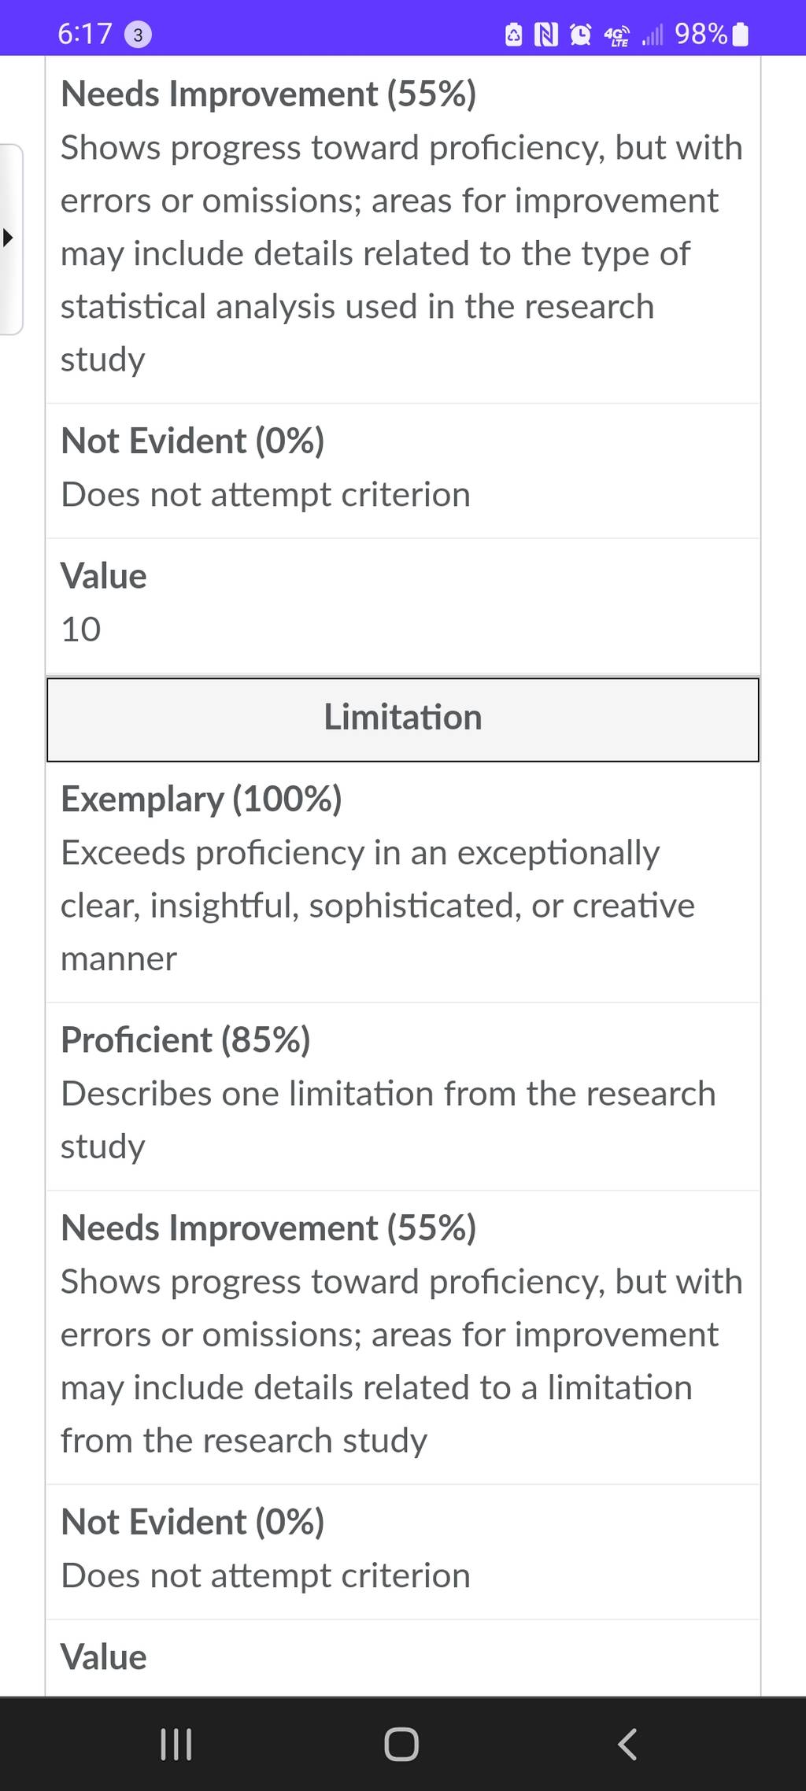The height and width of the screenshot is (1791, 806).
Task: Select Needs Improvement (55%) under Limitation
Action: [403, 1337]
